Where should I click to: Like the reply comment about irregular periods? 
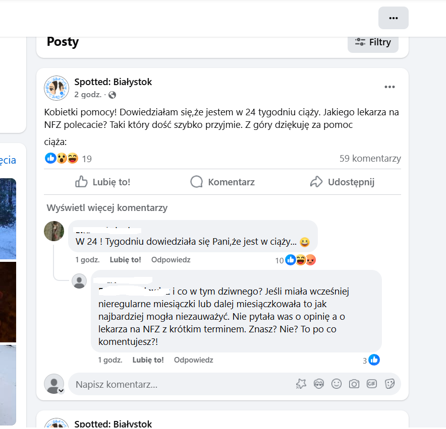[148, 360]
